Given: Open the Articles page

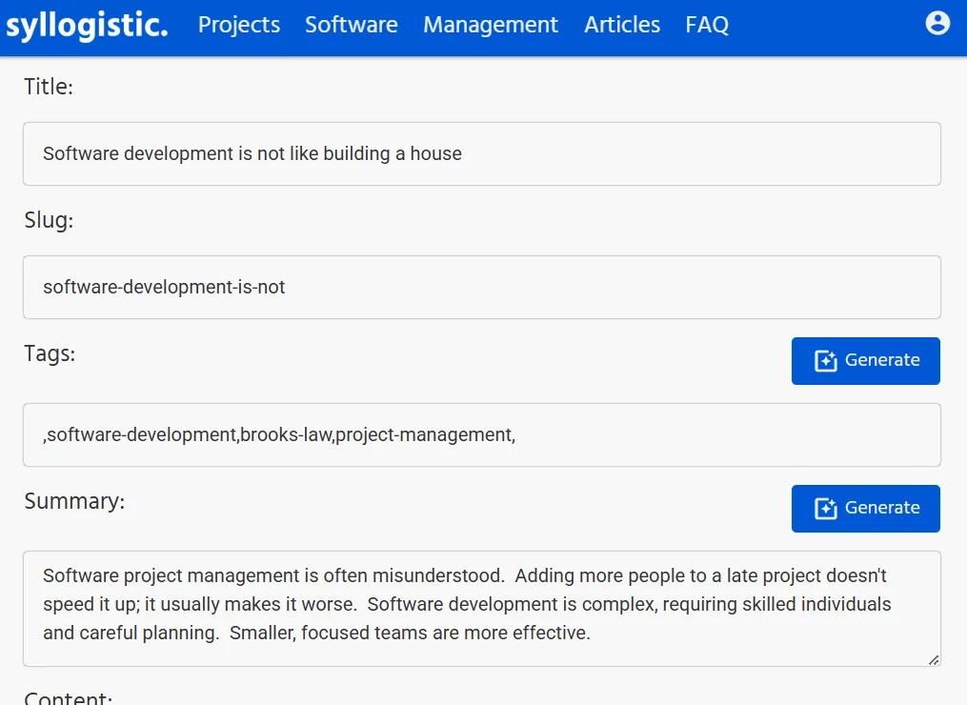Looking at the screenshot, I should 622,25.
